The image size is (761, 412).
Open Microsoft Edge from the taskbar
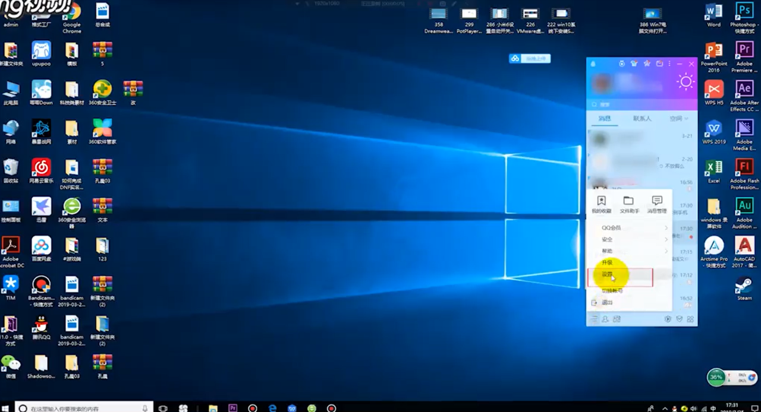pos(272,408)
